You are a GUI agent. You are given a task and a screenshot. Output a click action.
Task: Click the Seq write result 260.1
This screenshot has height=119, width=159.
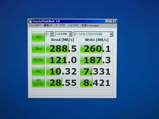tap(97, 48)
